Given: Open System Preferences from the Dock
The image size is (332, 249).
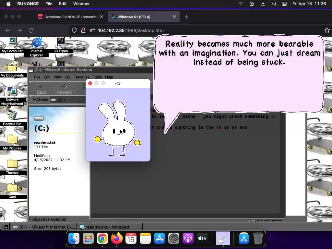Looking at the screenshot, I should pos(174,238).
